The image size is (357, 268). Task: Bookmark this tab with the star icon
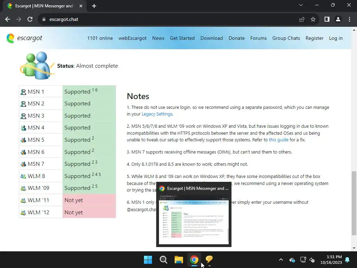point(313,20)
